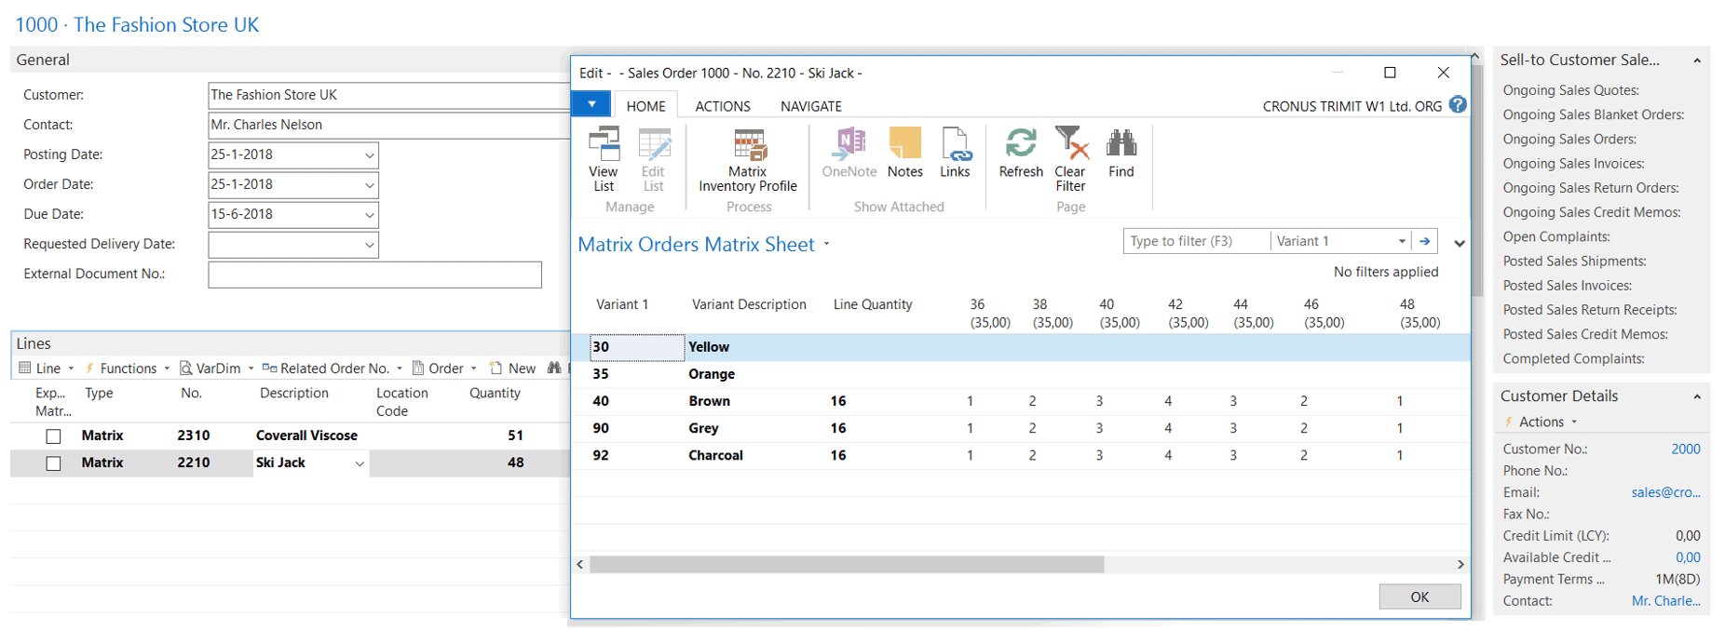Switch to the ACTIONS ribbon tab

click(722, 106)
